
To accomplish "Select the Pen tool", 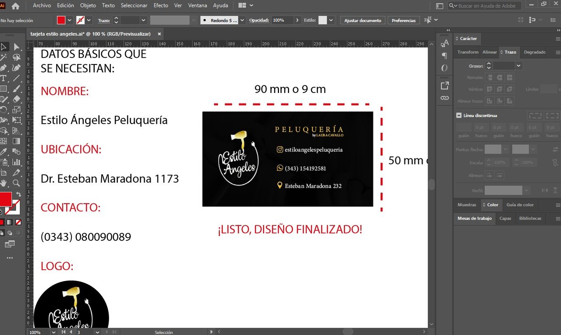I will [x=4, y=68].
